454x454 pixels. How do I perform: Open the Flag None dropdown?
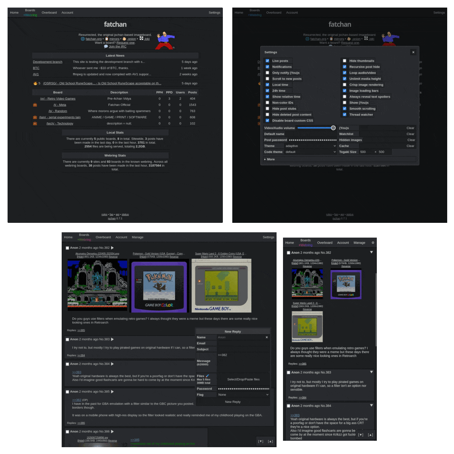pyautogui.click(x=243, y=395)
